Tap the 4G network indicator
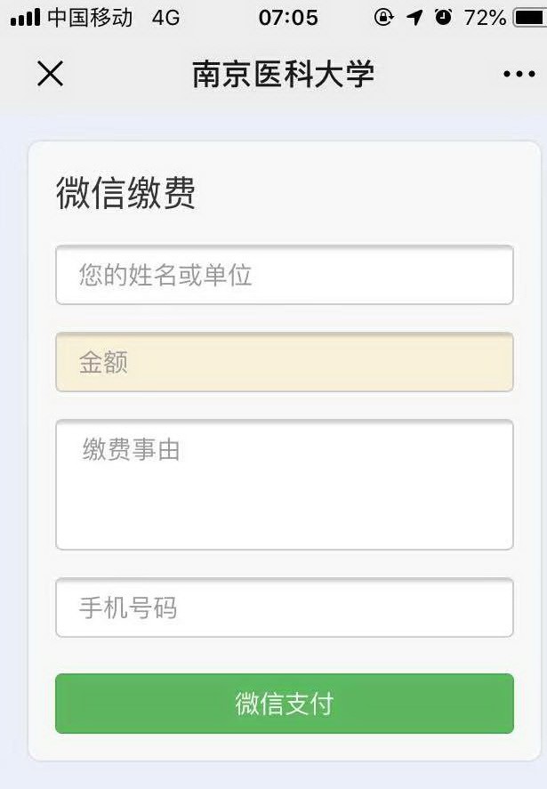Viewport: 547px width, 789px height. point(165,18)
